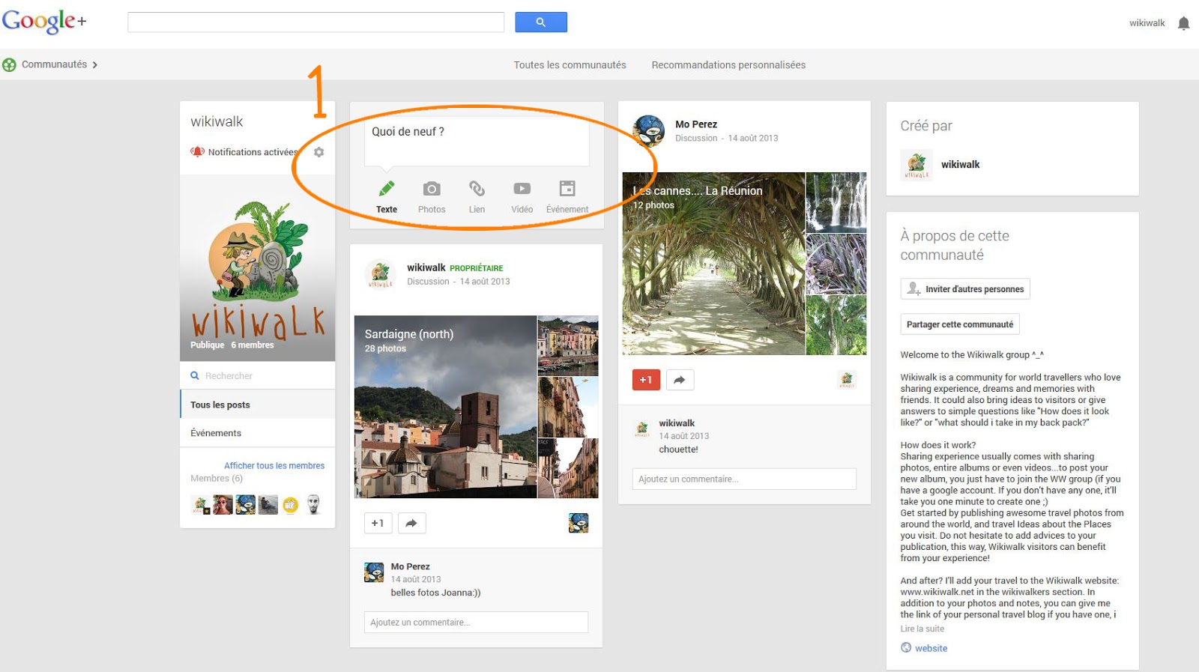Image resolution: width=1199 pixels, height=672 pixels.
Task: Click third member avatar in Membres
Action: 245,505
